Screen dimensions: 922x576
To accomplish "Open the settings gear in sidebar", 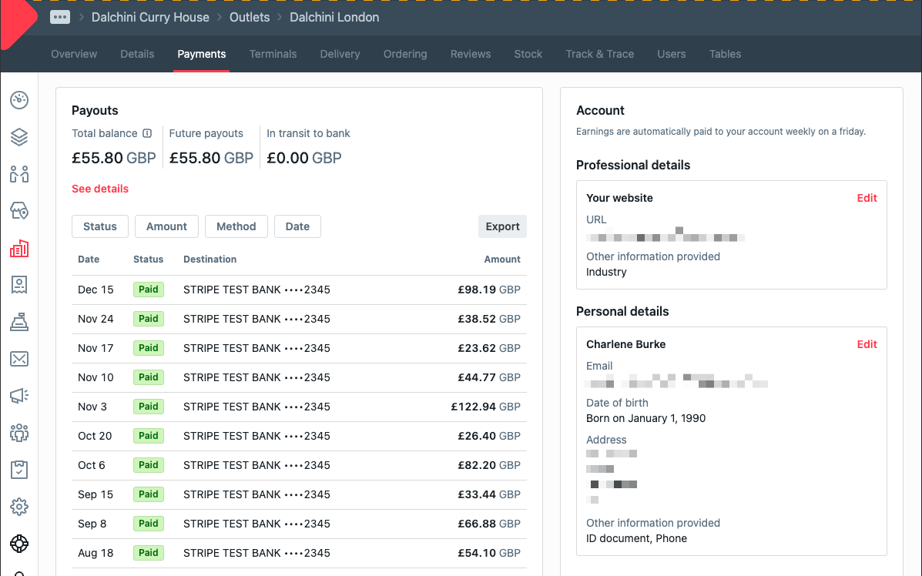I will pos(19,507).
